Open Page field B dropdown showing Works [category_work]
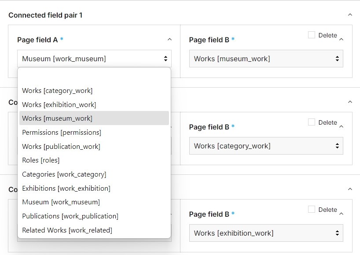Image resolution: width=360 pixels, height=255 pixels. (266, 146)
